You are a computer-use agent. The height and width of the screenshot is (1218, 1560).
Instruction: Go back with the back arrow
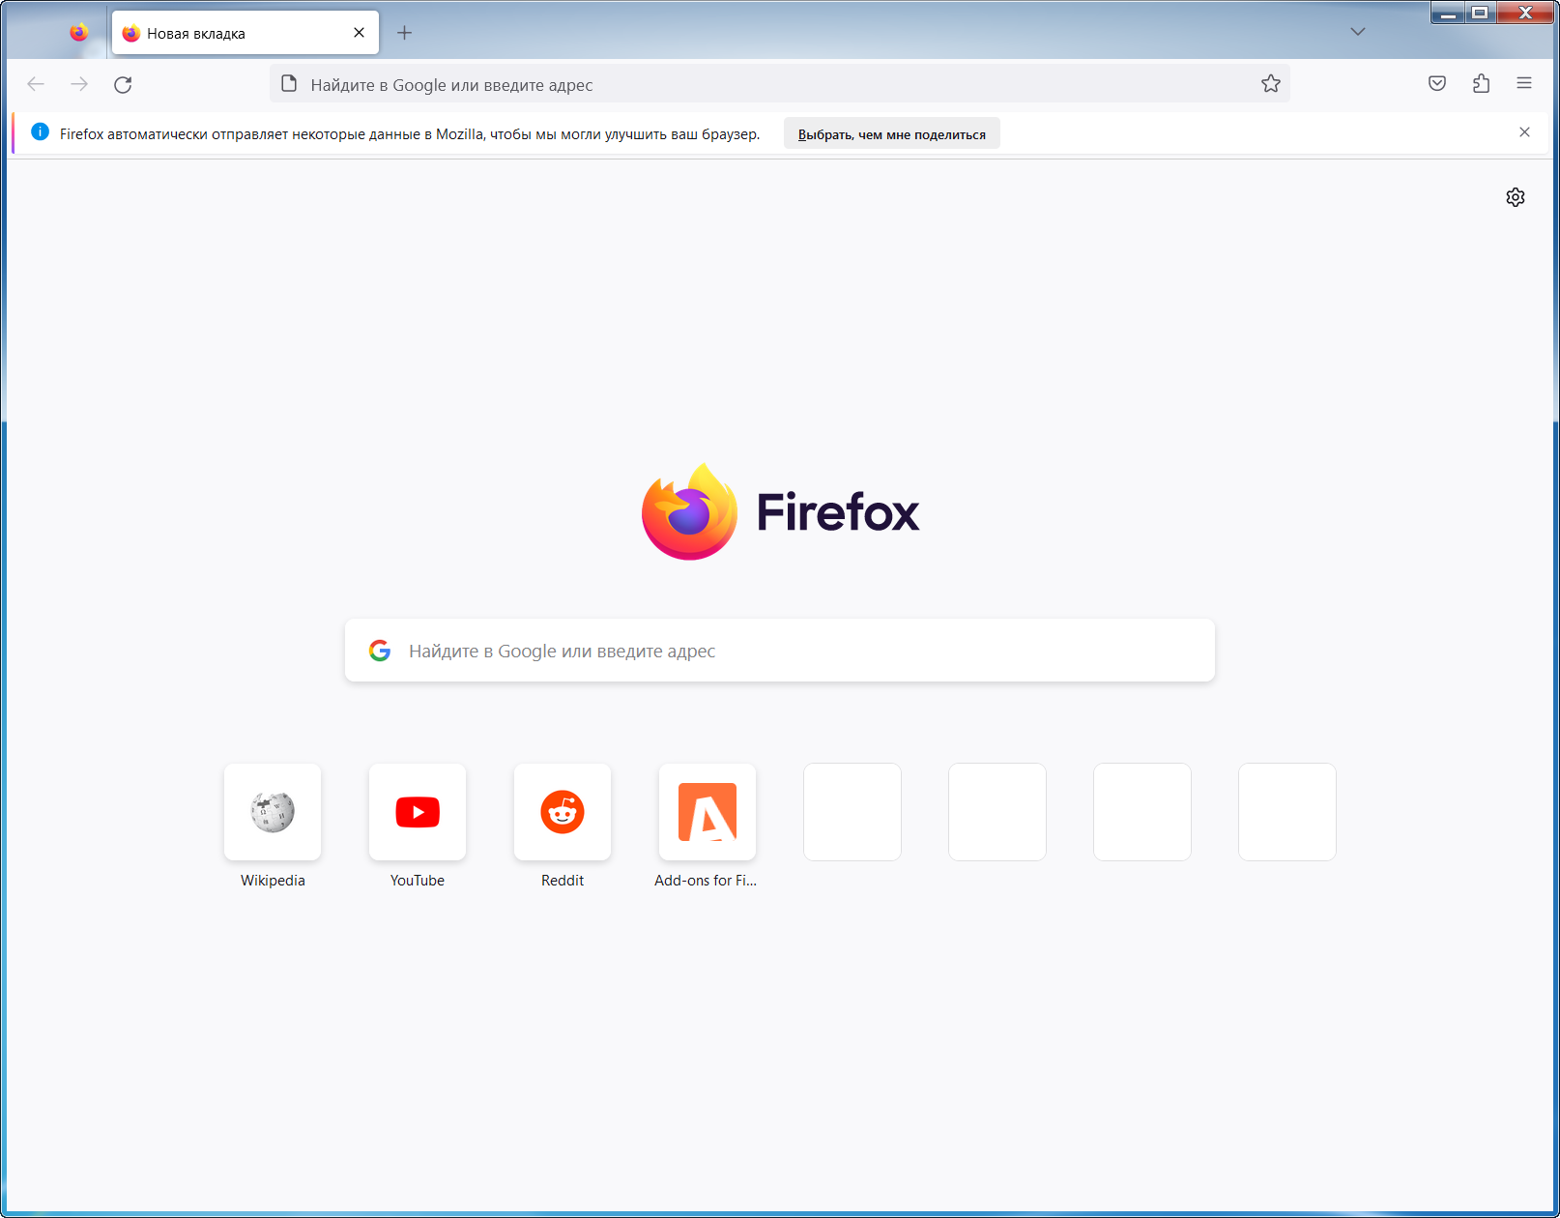[36, 84]
